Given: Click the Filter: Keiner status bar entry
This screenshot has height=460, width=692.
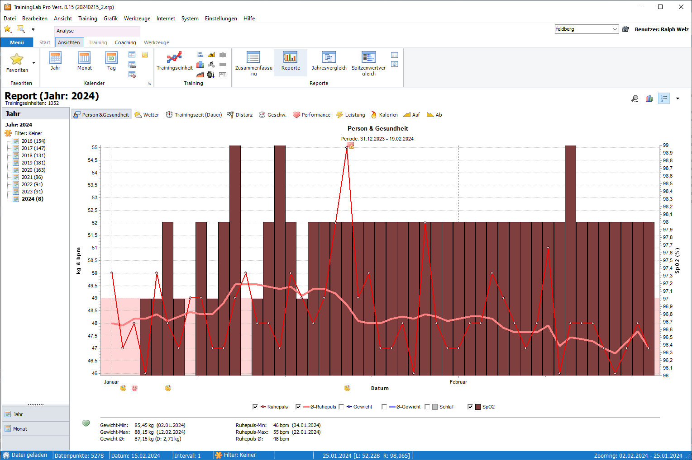Looking at the screenshot, I should coord(235,455).
